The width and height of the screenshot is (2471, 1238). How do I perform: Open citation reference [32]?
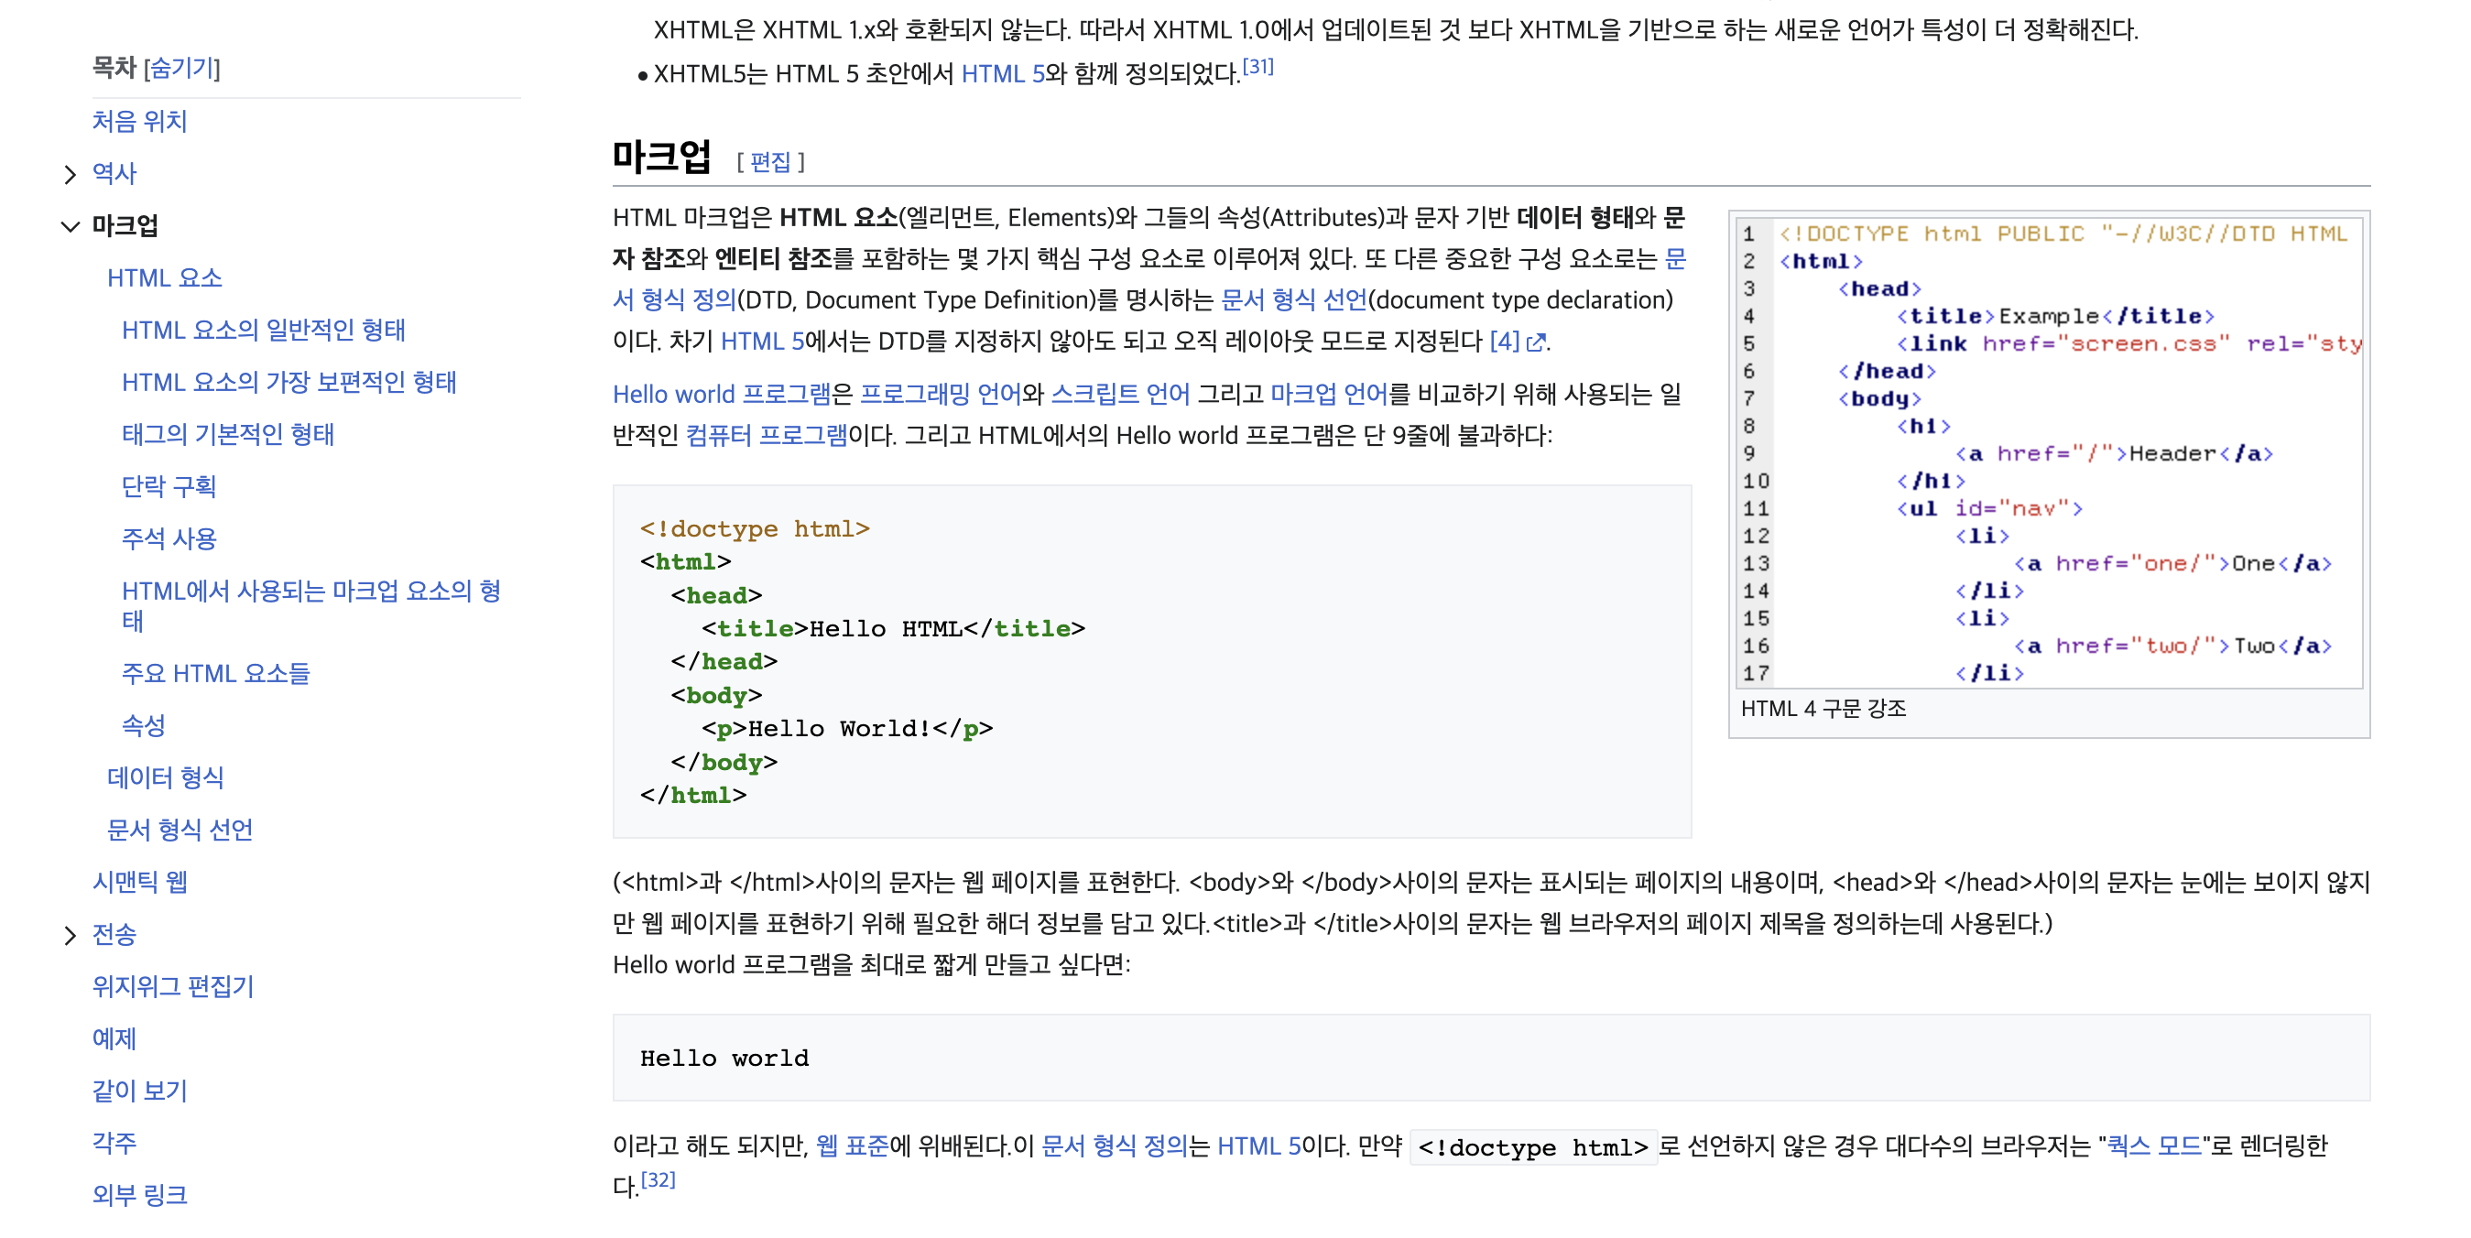[x=658, y=1179]
